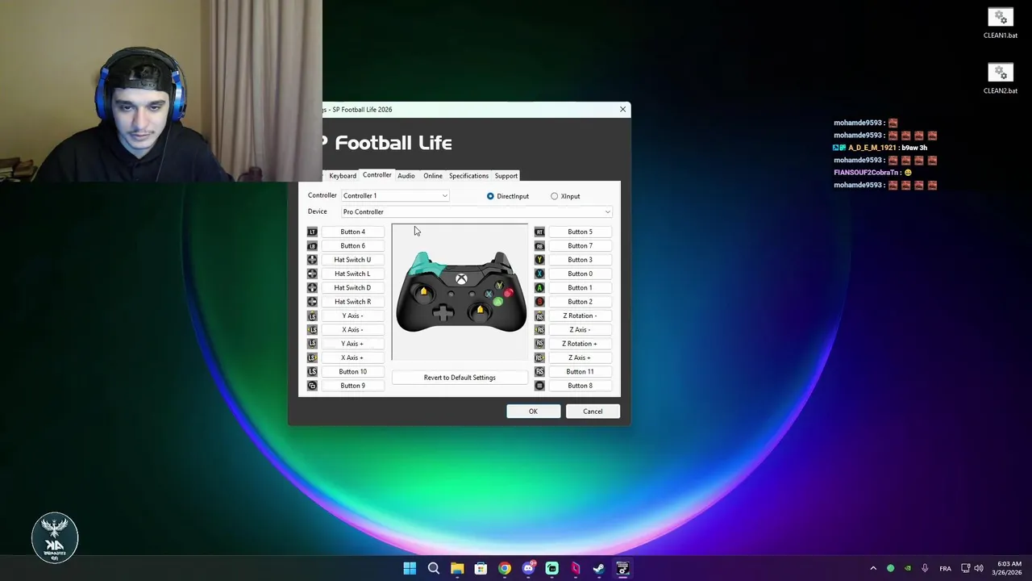Image resolution: width=1032 pixels, height=581 pixels.
Task: Remap the Z Axis - assignment
Action: click(x=580, y=329)
